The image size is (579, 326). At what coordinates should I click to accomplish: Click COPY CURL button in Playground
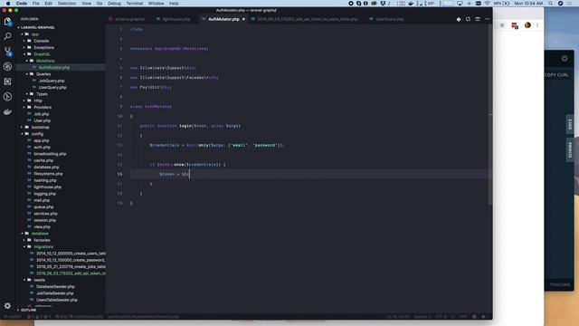click(557, 75)
